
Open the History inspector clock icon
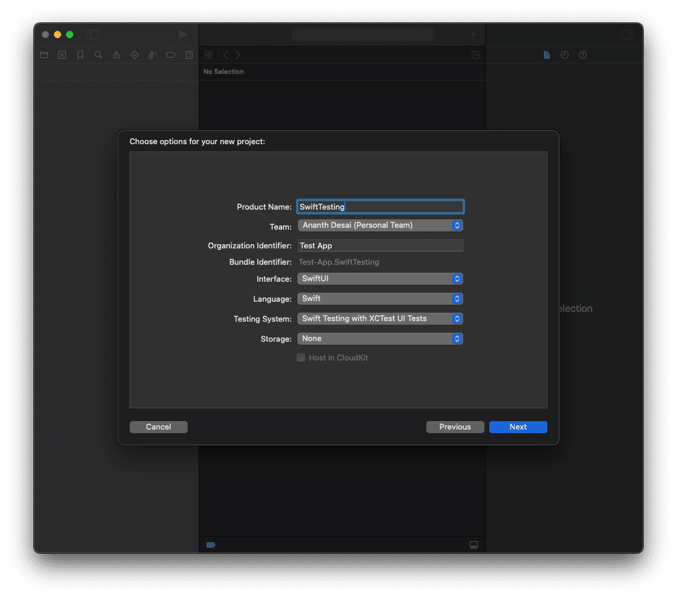coord(564,55)
